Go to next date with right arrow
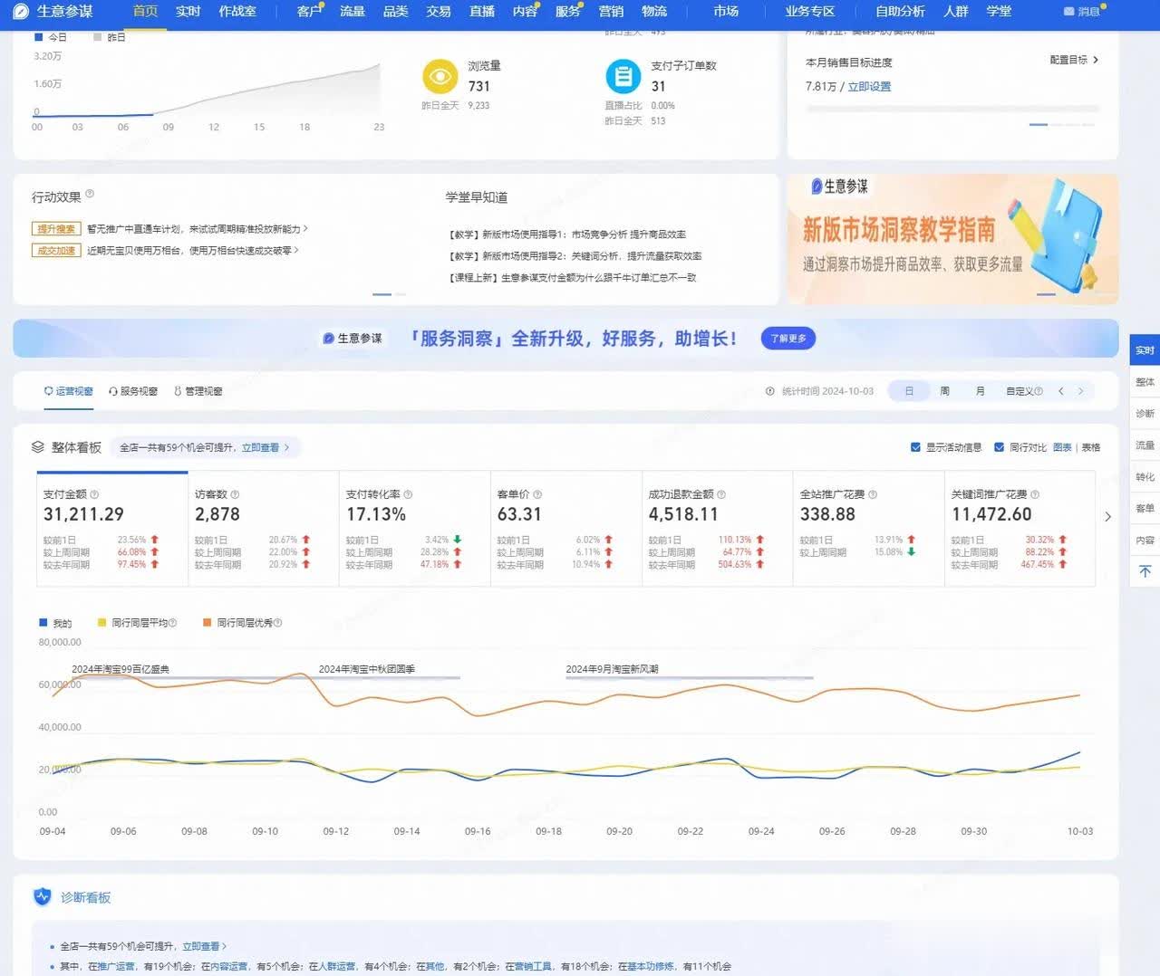The image size is (1160, 976). [x=1080, y=391]
